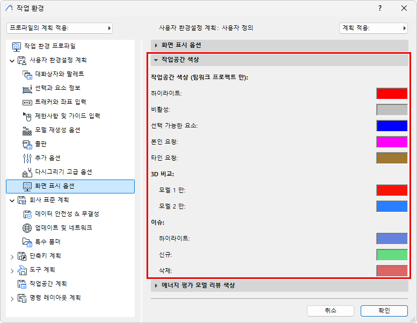
Task: Click the 다시그리기 고급 옵션 icon
Action: [x=27, y=173]
